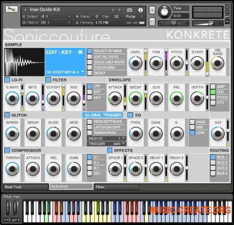The height and width of the screenshot is (225, 234).
Task: Click the VEL RAND knob
Action: pos(217,63)
